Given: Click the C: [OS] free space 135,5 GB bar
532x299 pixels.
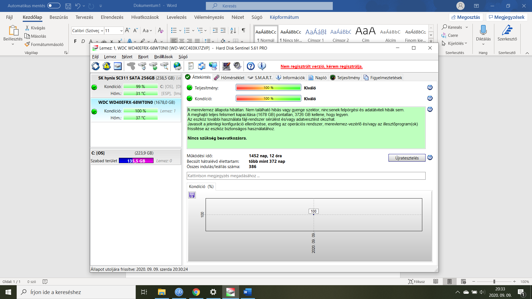Looking at the screenshot, I should click(x=136, y=161).
